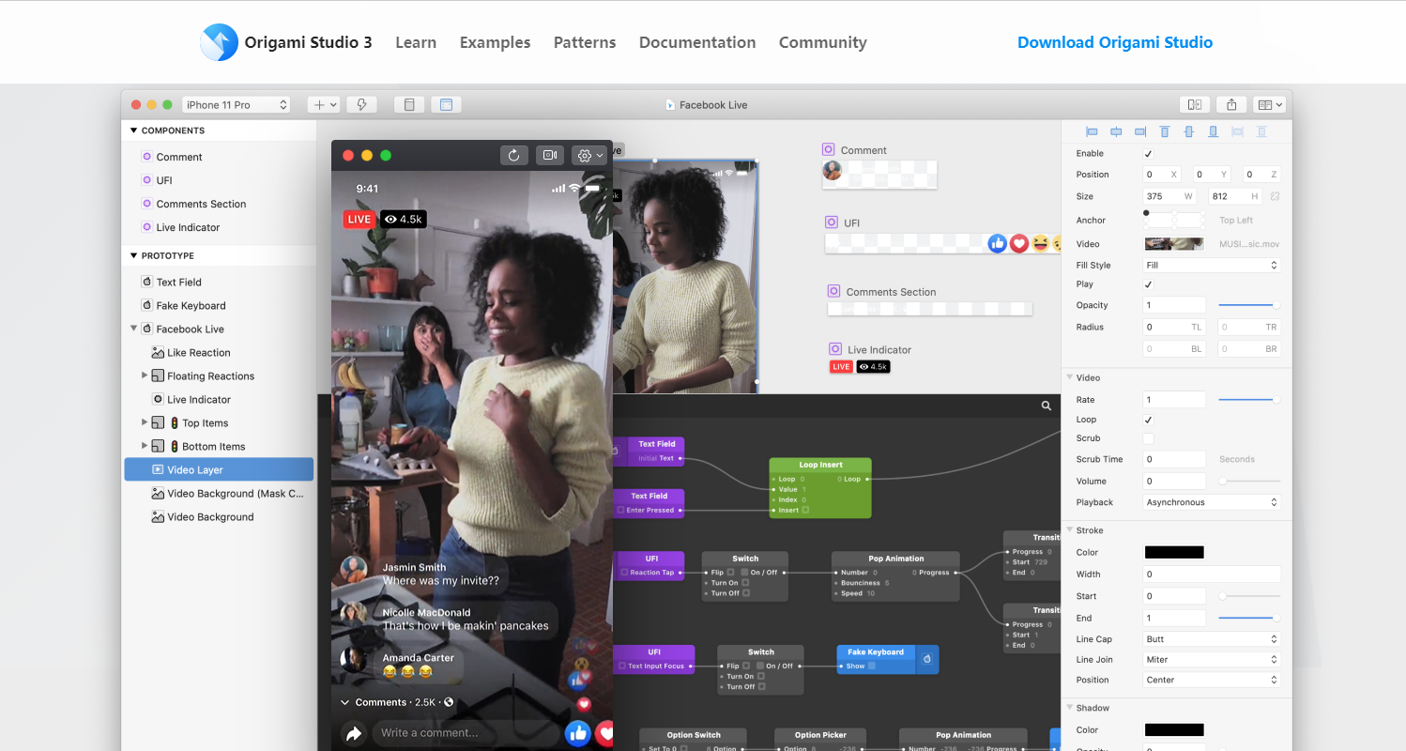Toggle the Loop checkbox in Video section

click(1149, 420)
